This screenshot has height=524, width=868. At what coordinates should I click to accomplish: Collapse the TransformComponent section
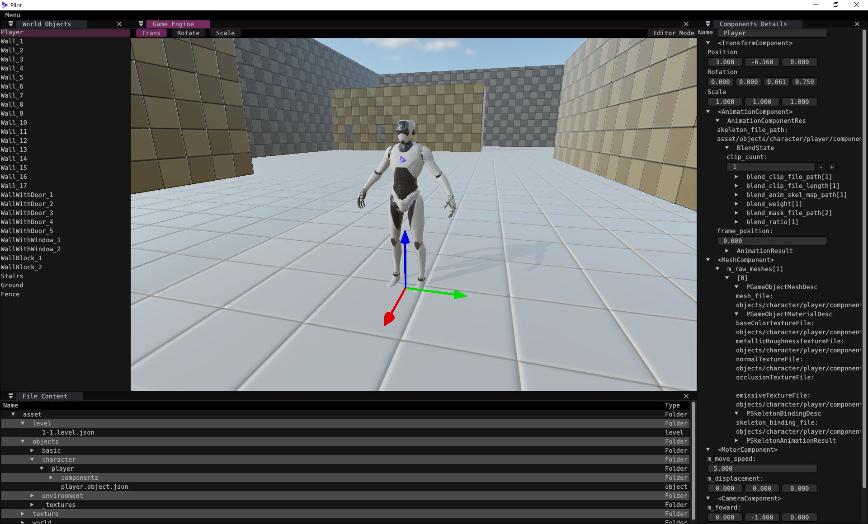coord(708,43)
